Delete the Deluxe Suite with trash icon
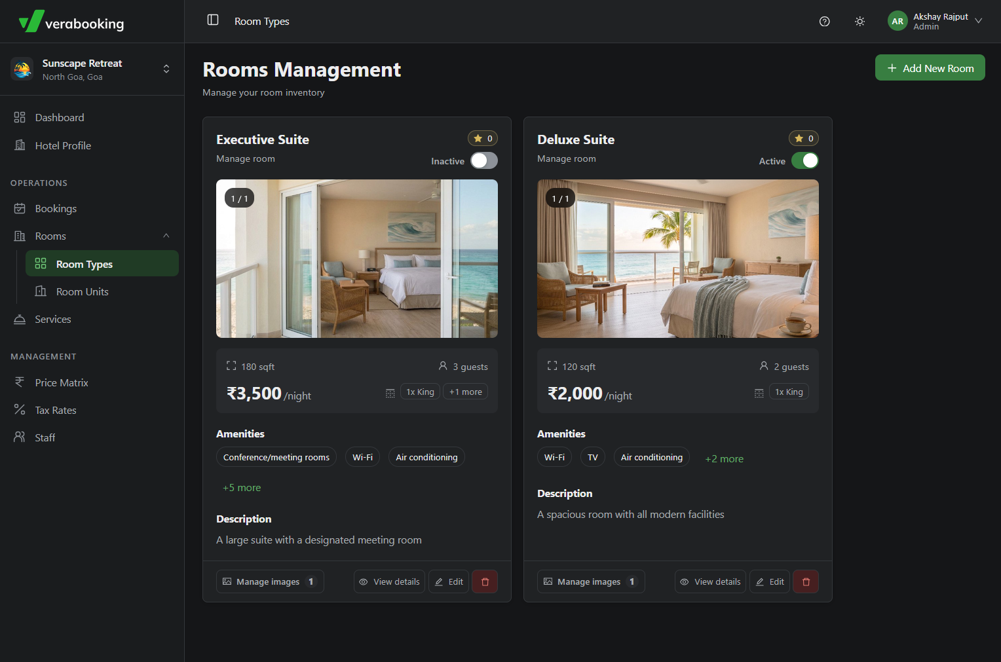 point(806,581)
